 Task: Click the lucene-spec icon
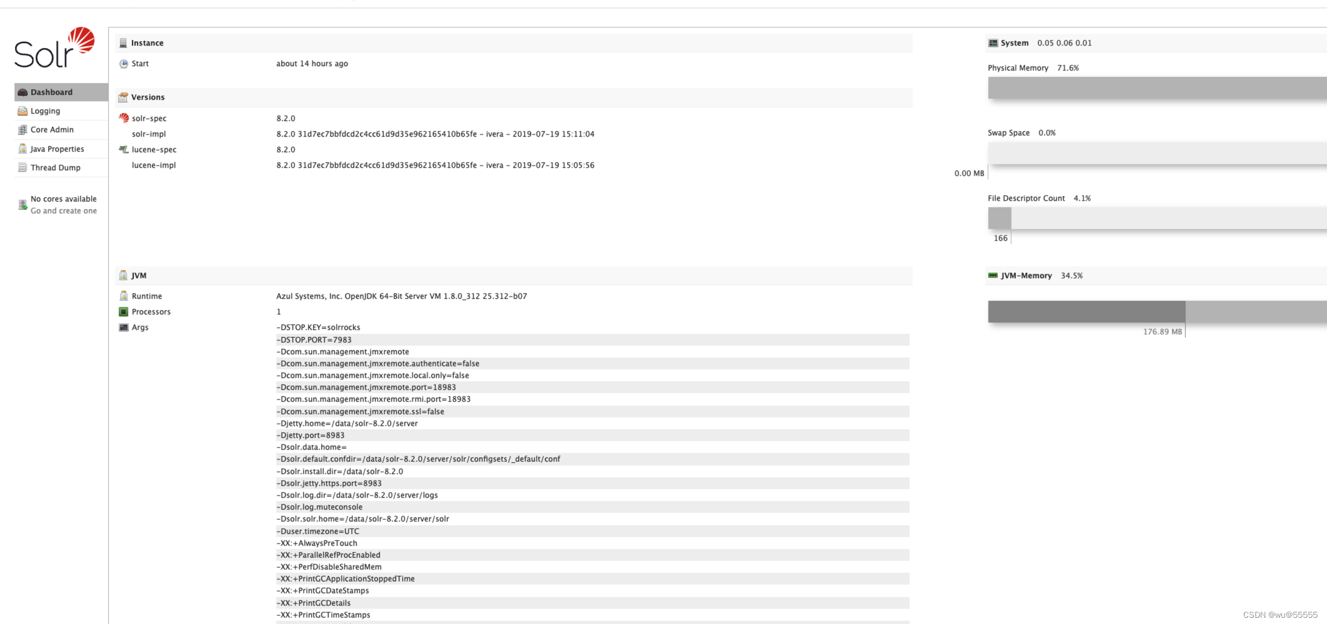coord(124,149)
